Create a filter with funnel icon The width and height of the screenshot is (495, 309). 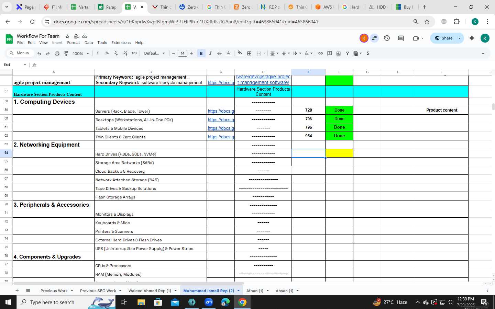point(348,53)
